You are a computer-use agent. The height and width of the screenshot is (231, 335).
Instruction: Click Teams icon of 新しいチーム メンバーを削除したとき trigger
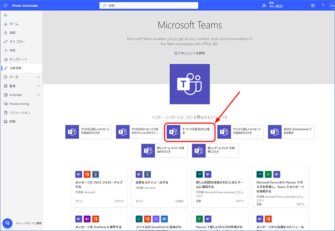coord(199,151)
